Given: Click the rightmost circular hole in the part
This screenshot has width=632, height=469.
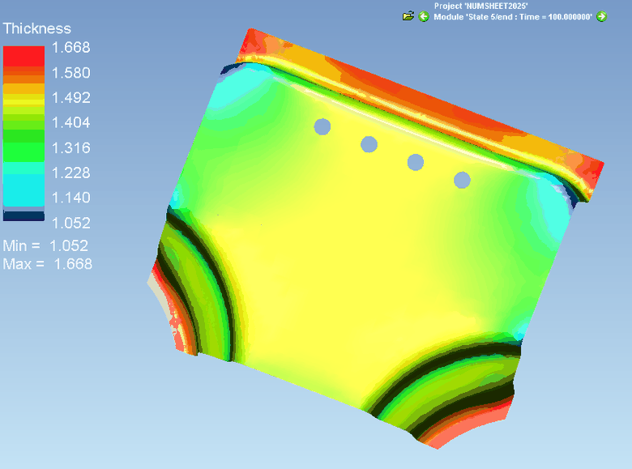Looking at the screenshot, I should click(462, 180).
